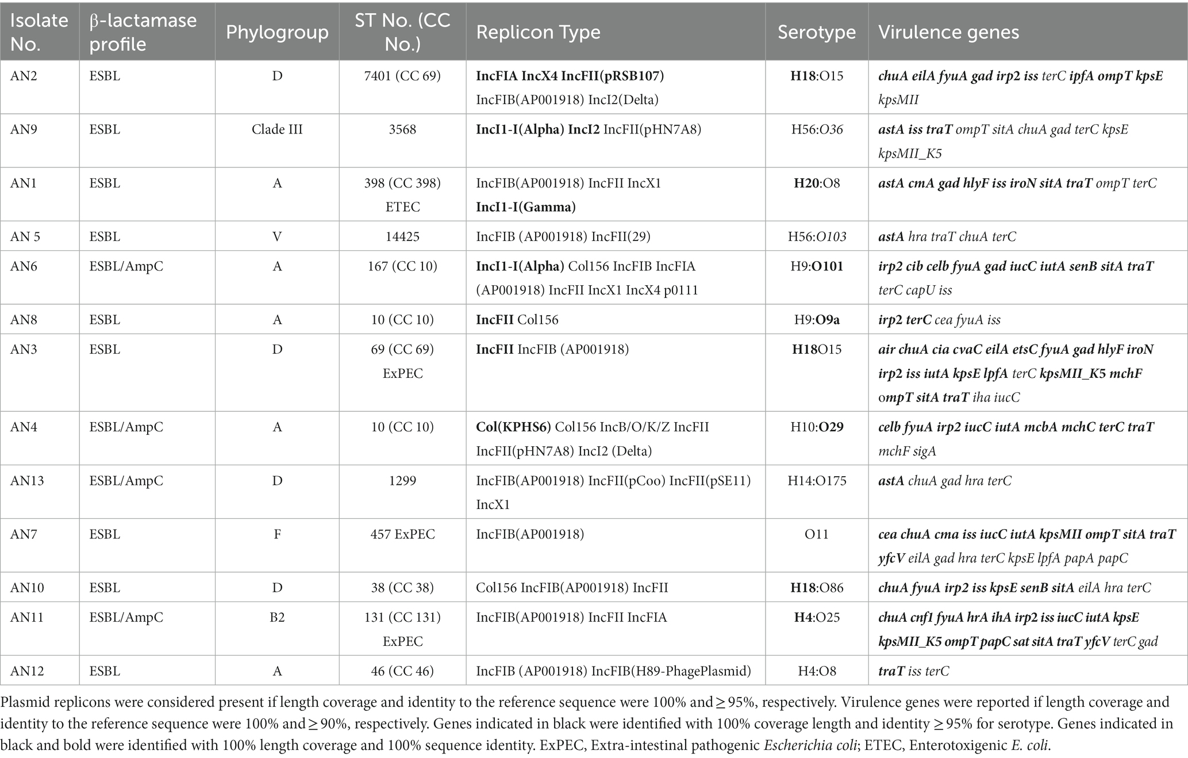Click the 'Replicon Type' column header

tap(616, 32)
